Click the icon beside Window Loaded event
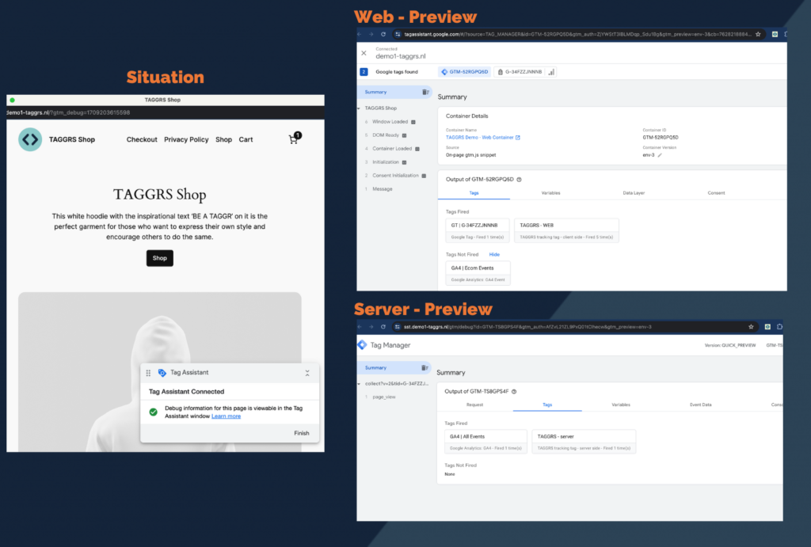This screenshot has width=811, height=547. point(413,122)
